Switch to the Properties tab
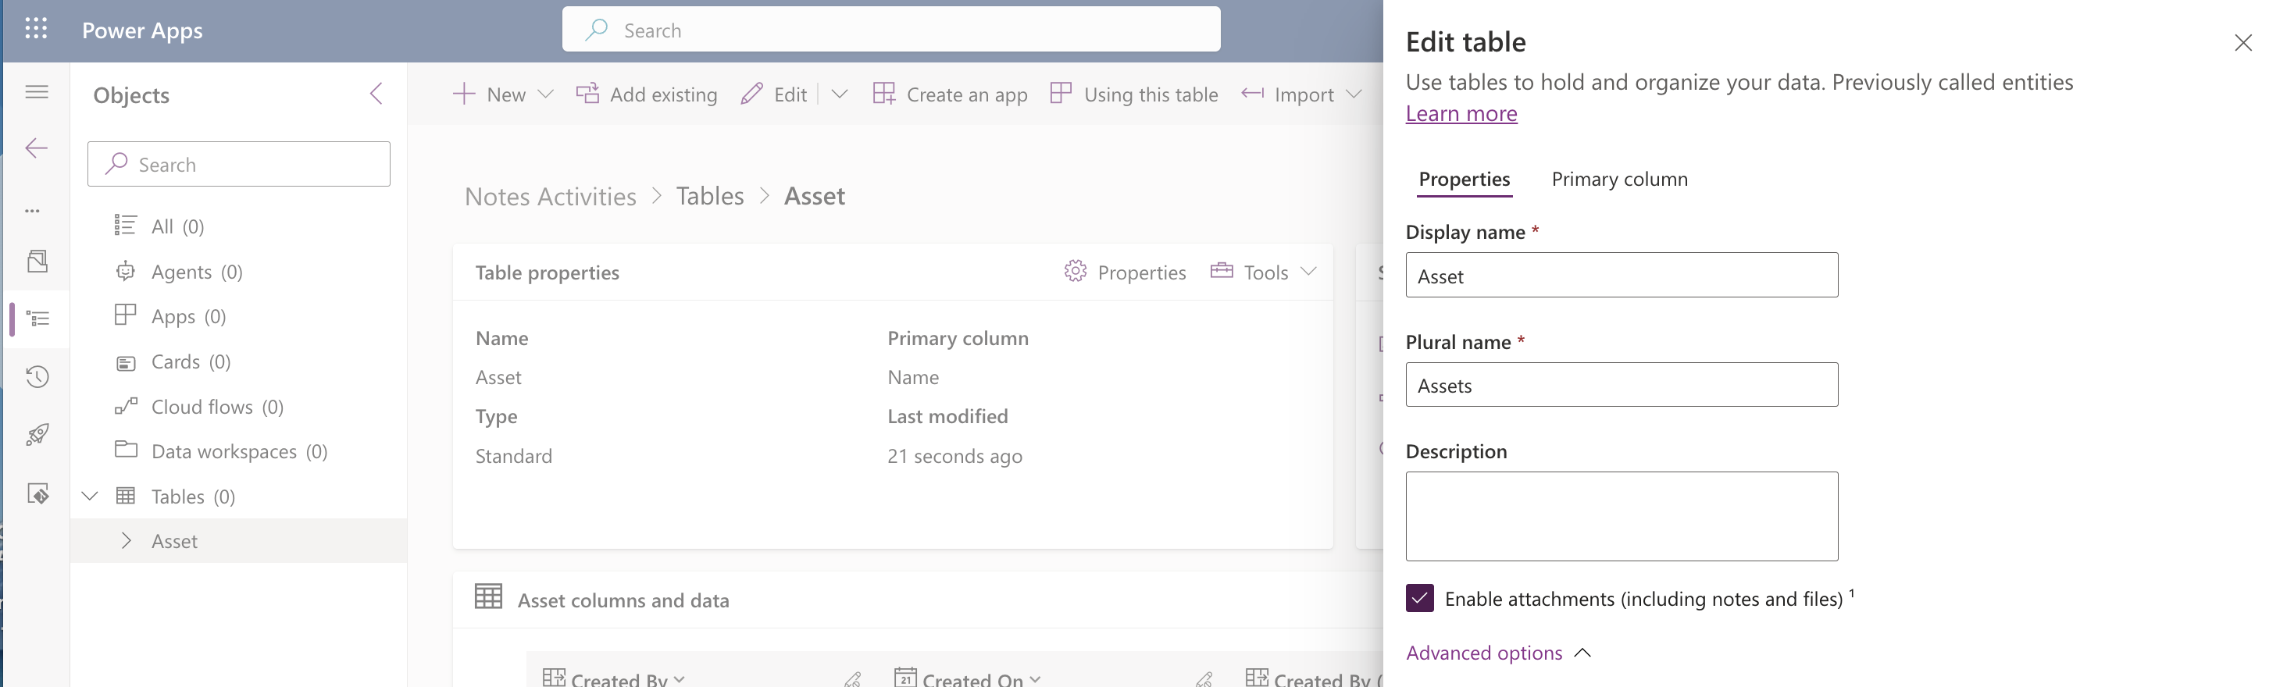Image resolution: width=2287 pixels, height=687 pixels. [1464, 180]
